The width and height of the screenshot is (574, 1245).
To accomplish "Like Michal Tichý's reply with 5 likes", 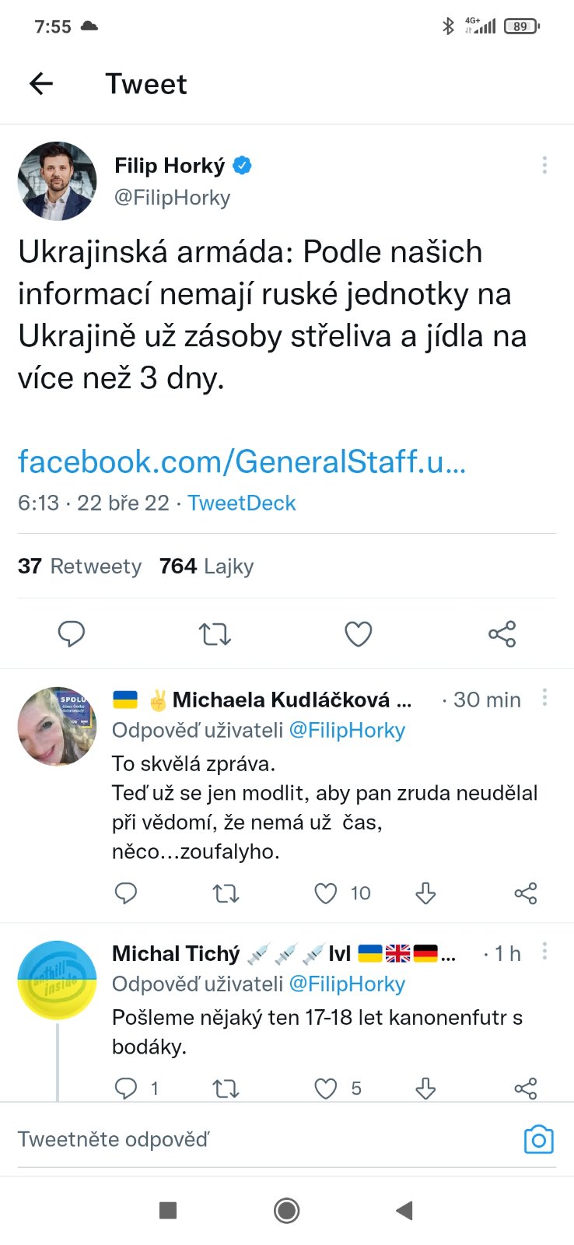I will click(x=326, y=1088).
